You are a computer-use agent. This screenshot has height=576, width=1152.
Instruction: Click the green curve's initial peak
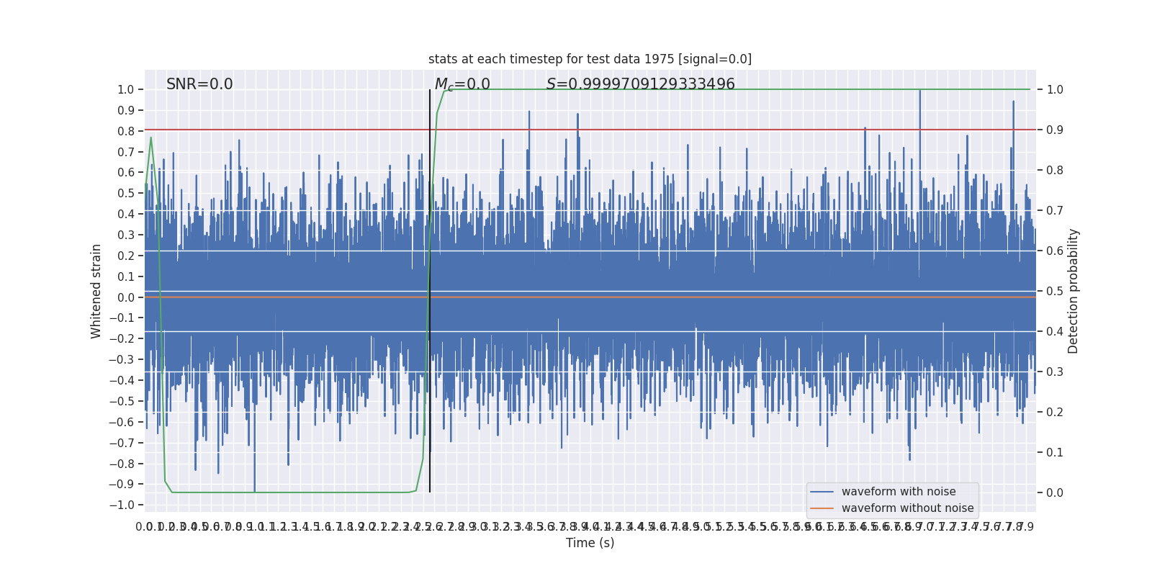[x=150, y=138]
